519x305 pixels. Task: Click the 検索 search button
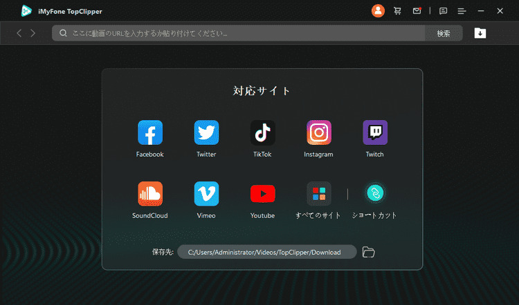pyautogui.click(x=444, y=33)
